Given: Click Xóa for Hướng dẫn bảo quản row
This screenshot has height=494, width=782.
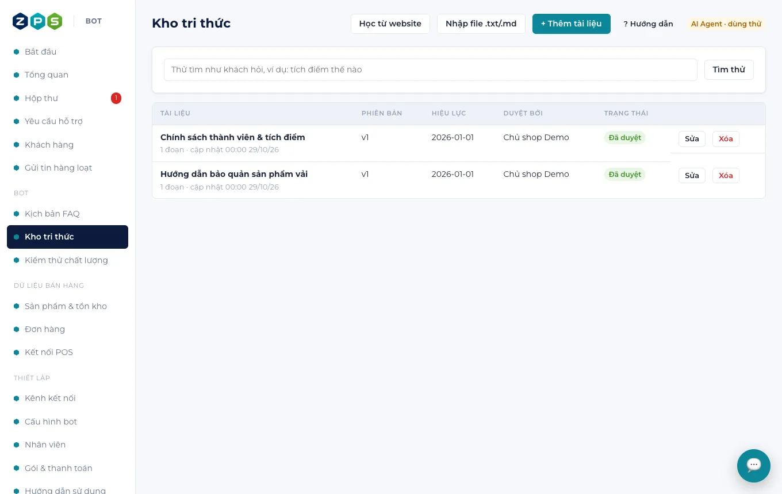Looking at the screenshot, I should (x=726, y=176).
